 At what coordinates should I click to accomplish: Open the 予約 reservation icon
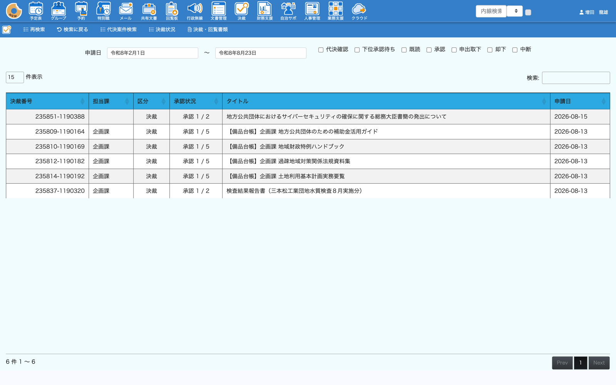point(81,11)
